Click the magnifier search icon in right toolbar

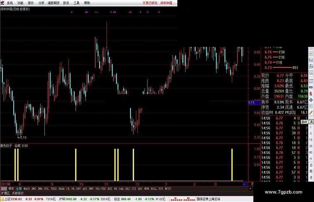click(x=311, y=73)
